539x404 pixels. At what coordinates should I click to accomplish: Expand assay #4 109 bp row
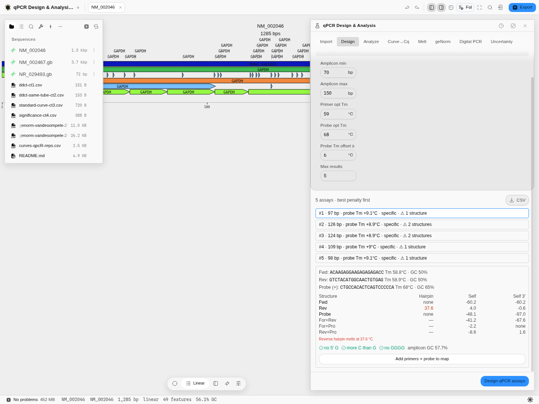(x=422, y=247)
